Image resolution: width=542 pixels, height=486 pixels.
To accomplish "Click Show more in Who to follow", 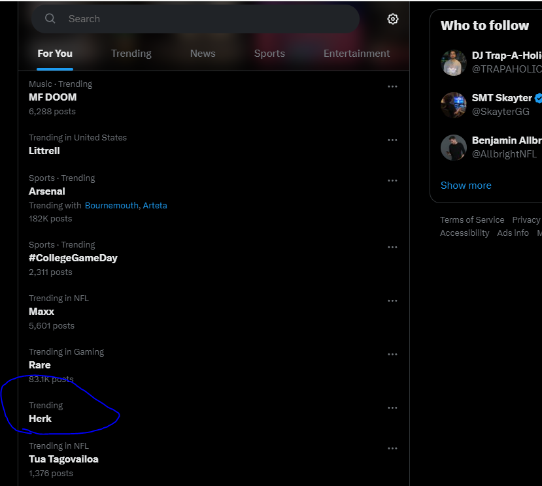I will [x=466, y=186].
